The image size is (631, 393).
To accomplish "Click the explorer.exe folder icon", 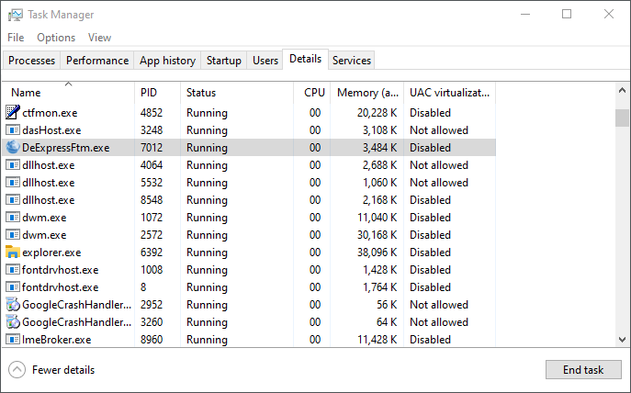I will (x=13, y=253).
